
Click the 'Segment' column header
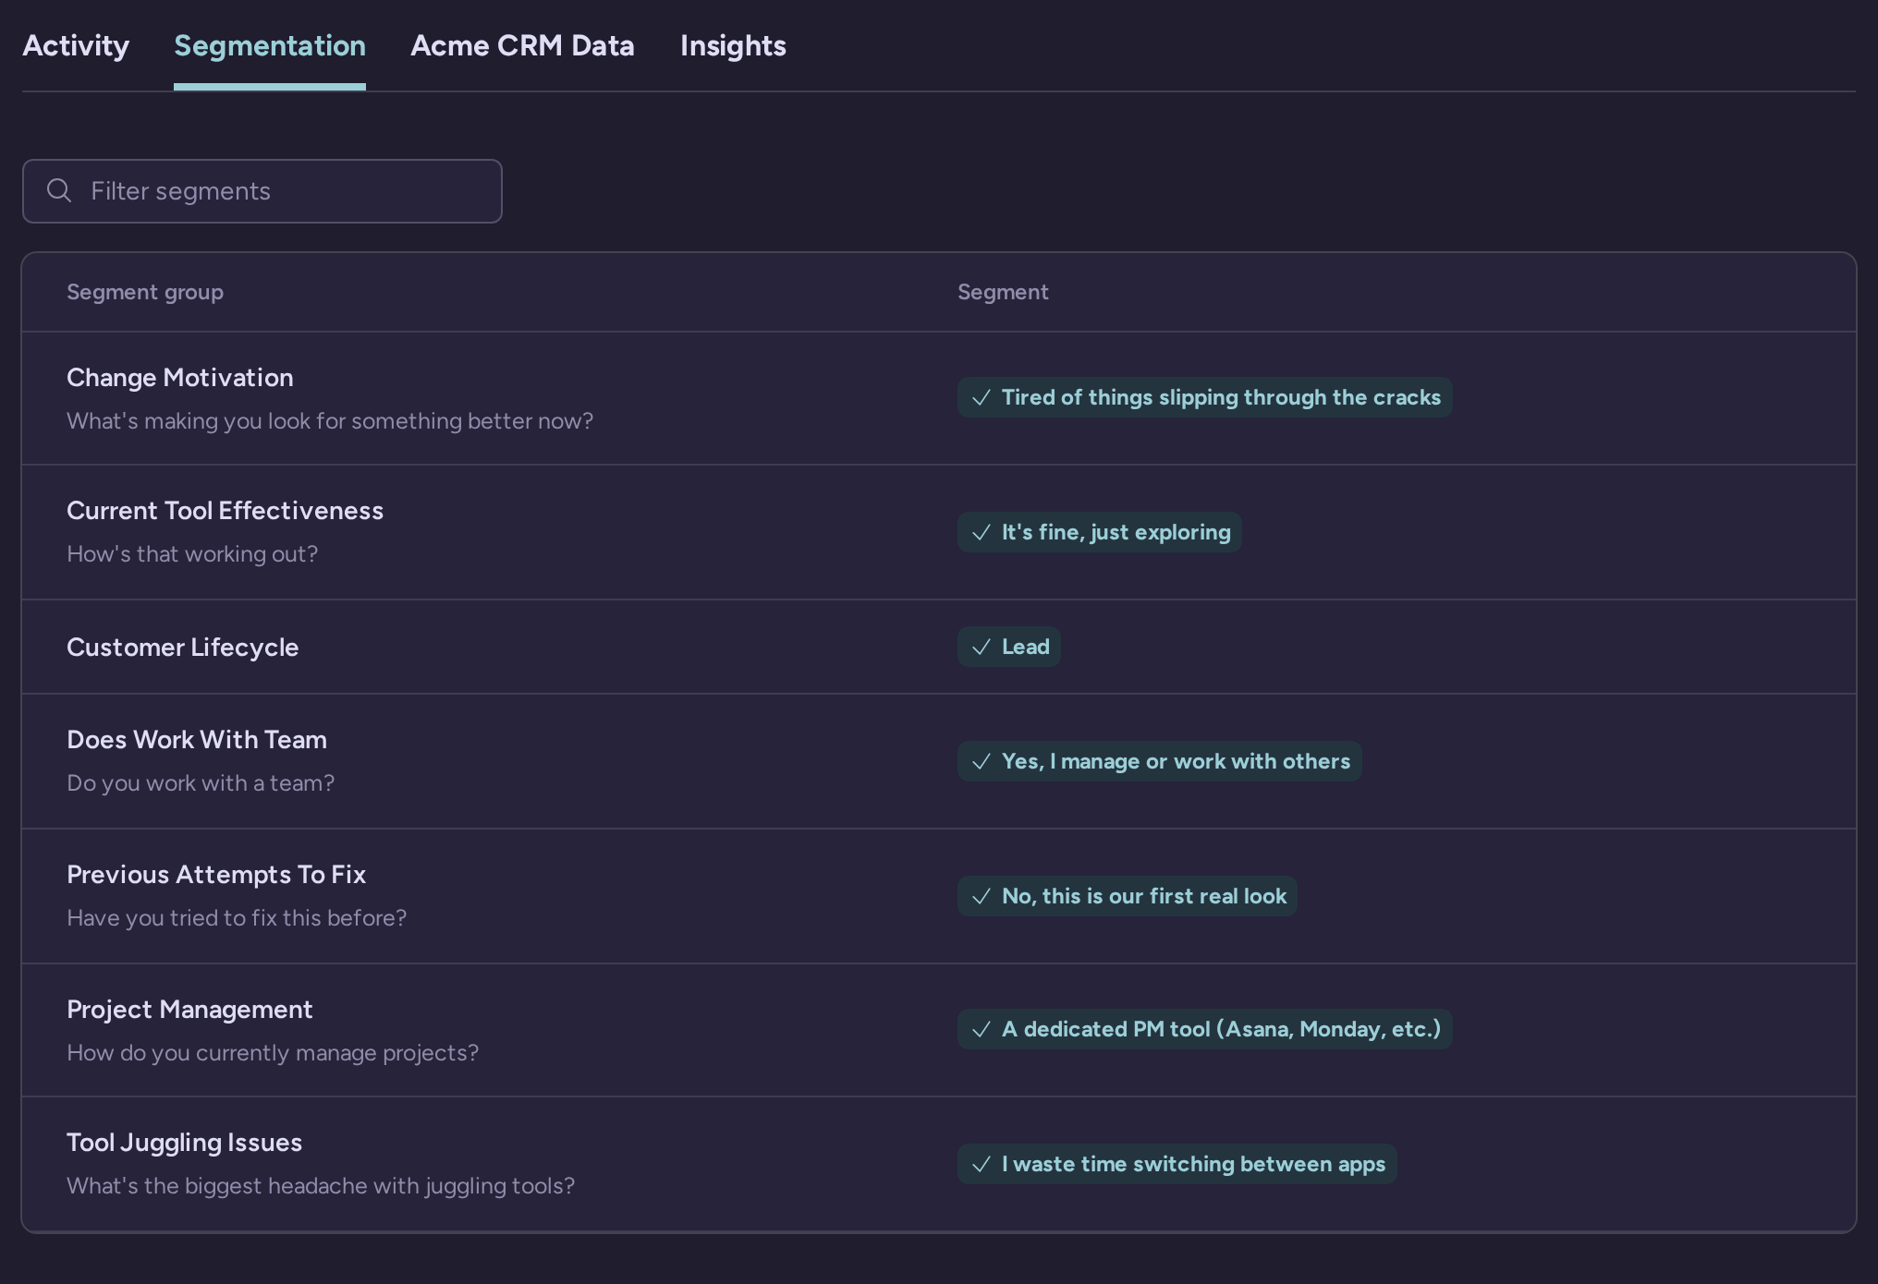coord(1003,292)
